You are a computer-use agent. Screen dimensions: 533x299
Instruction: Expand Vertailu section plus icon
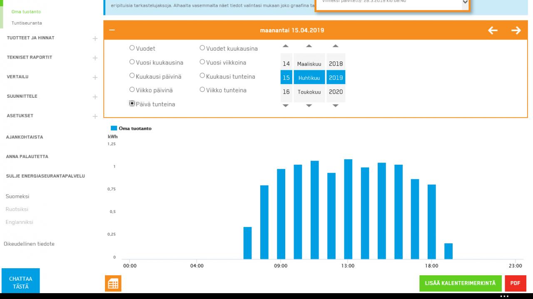point(95,77)
